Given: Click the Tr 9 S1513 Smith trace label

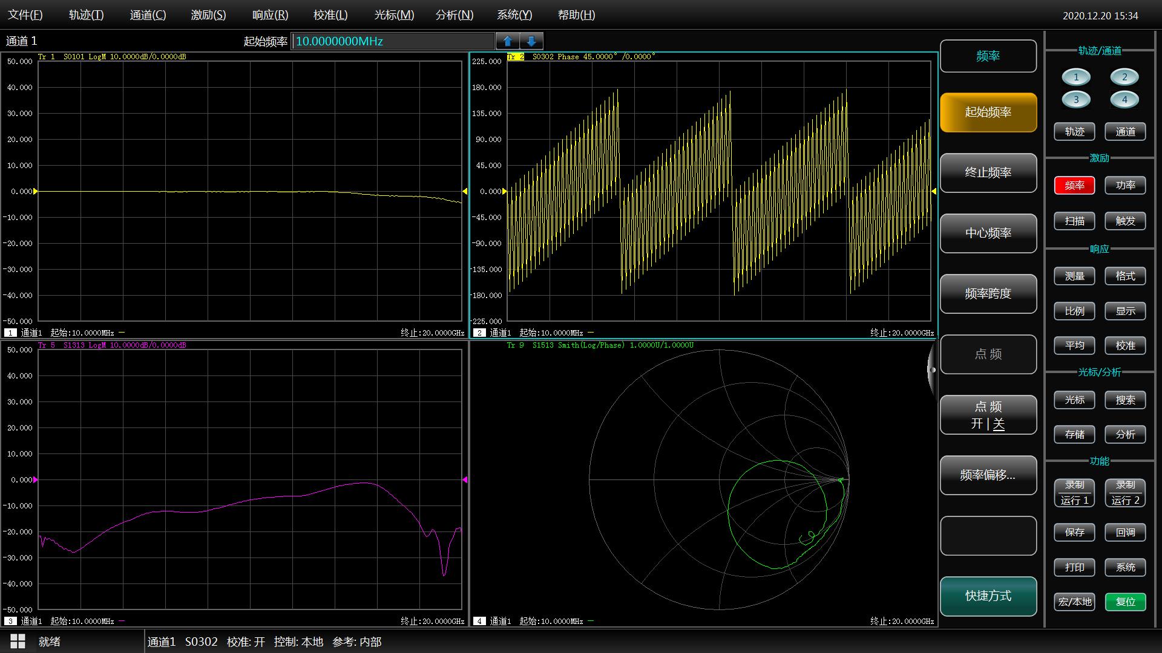Looking at the screenshot, I should [x=600, y=345].
